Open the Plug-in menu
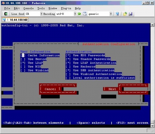Image resolution: width=155 pixels, height=134 pixels. coord(66,8)
